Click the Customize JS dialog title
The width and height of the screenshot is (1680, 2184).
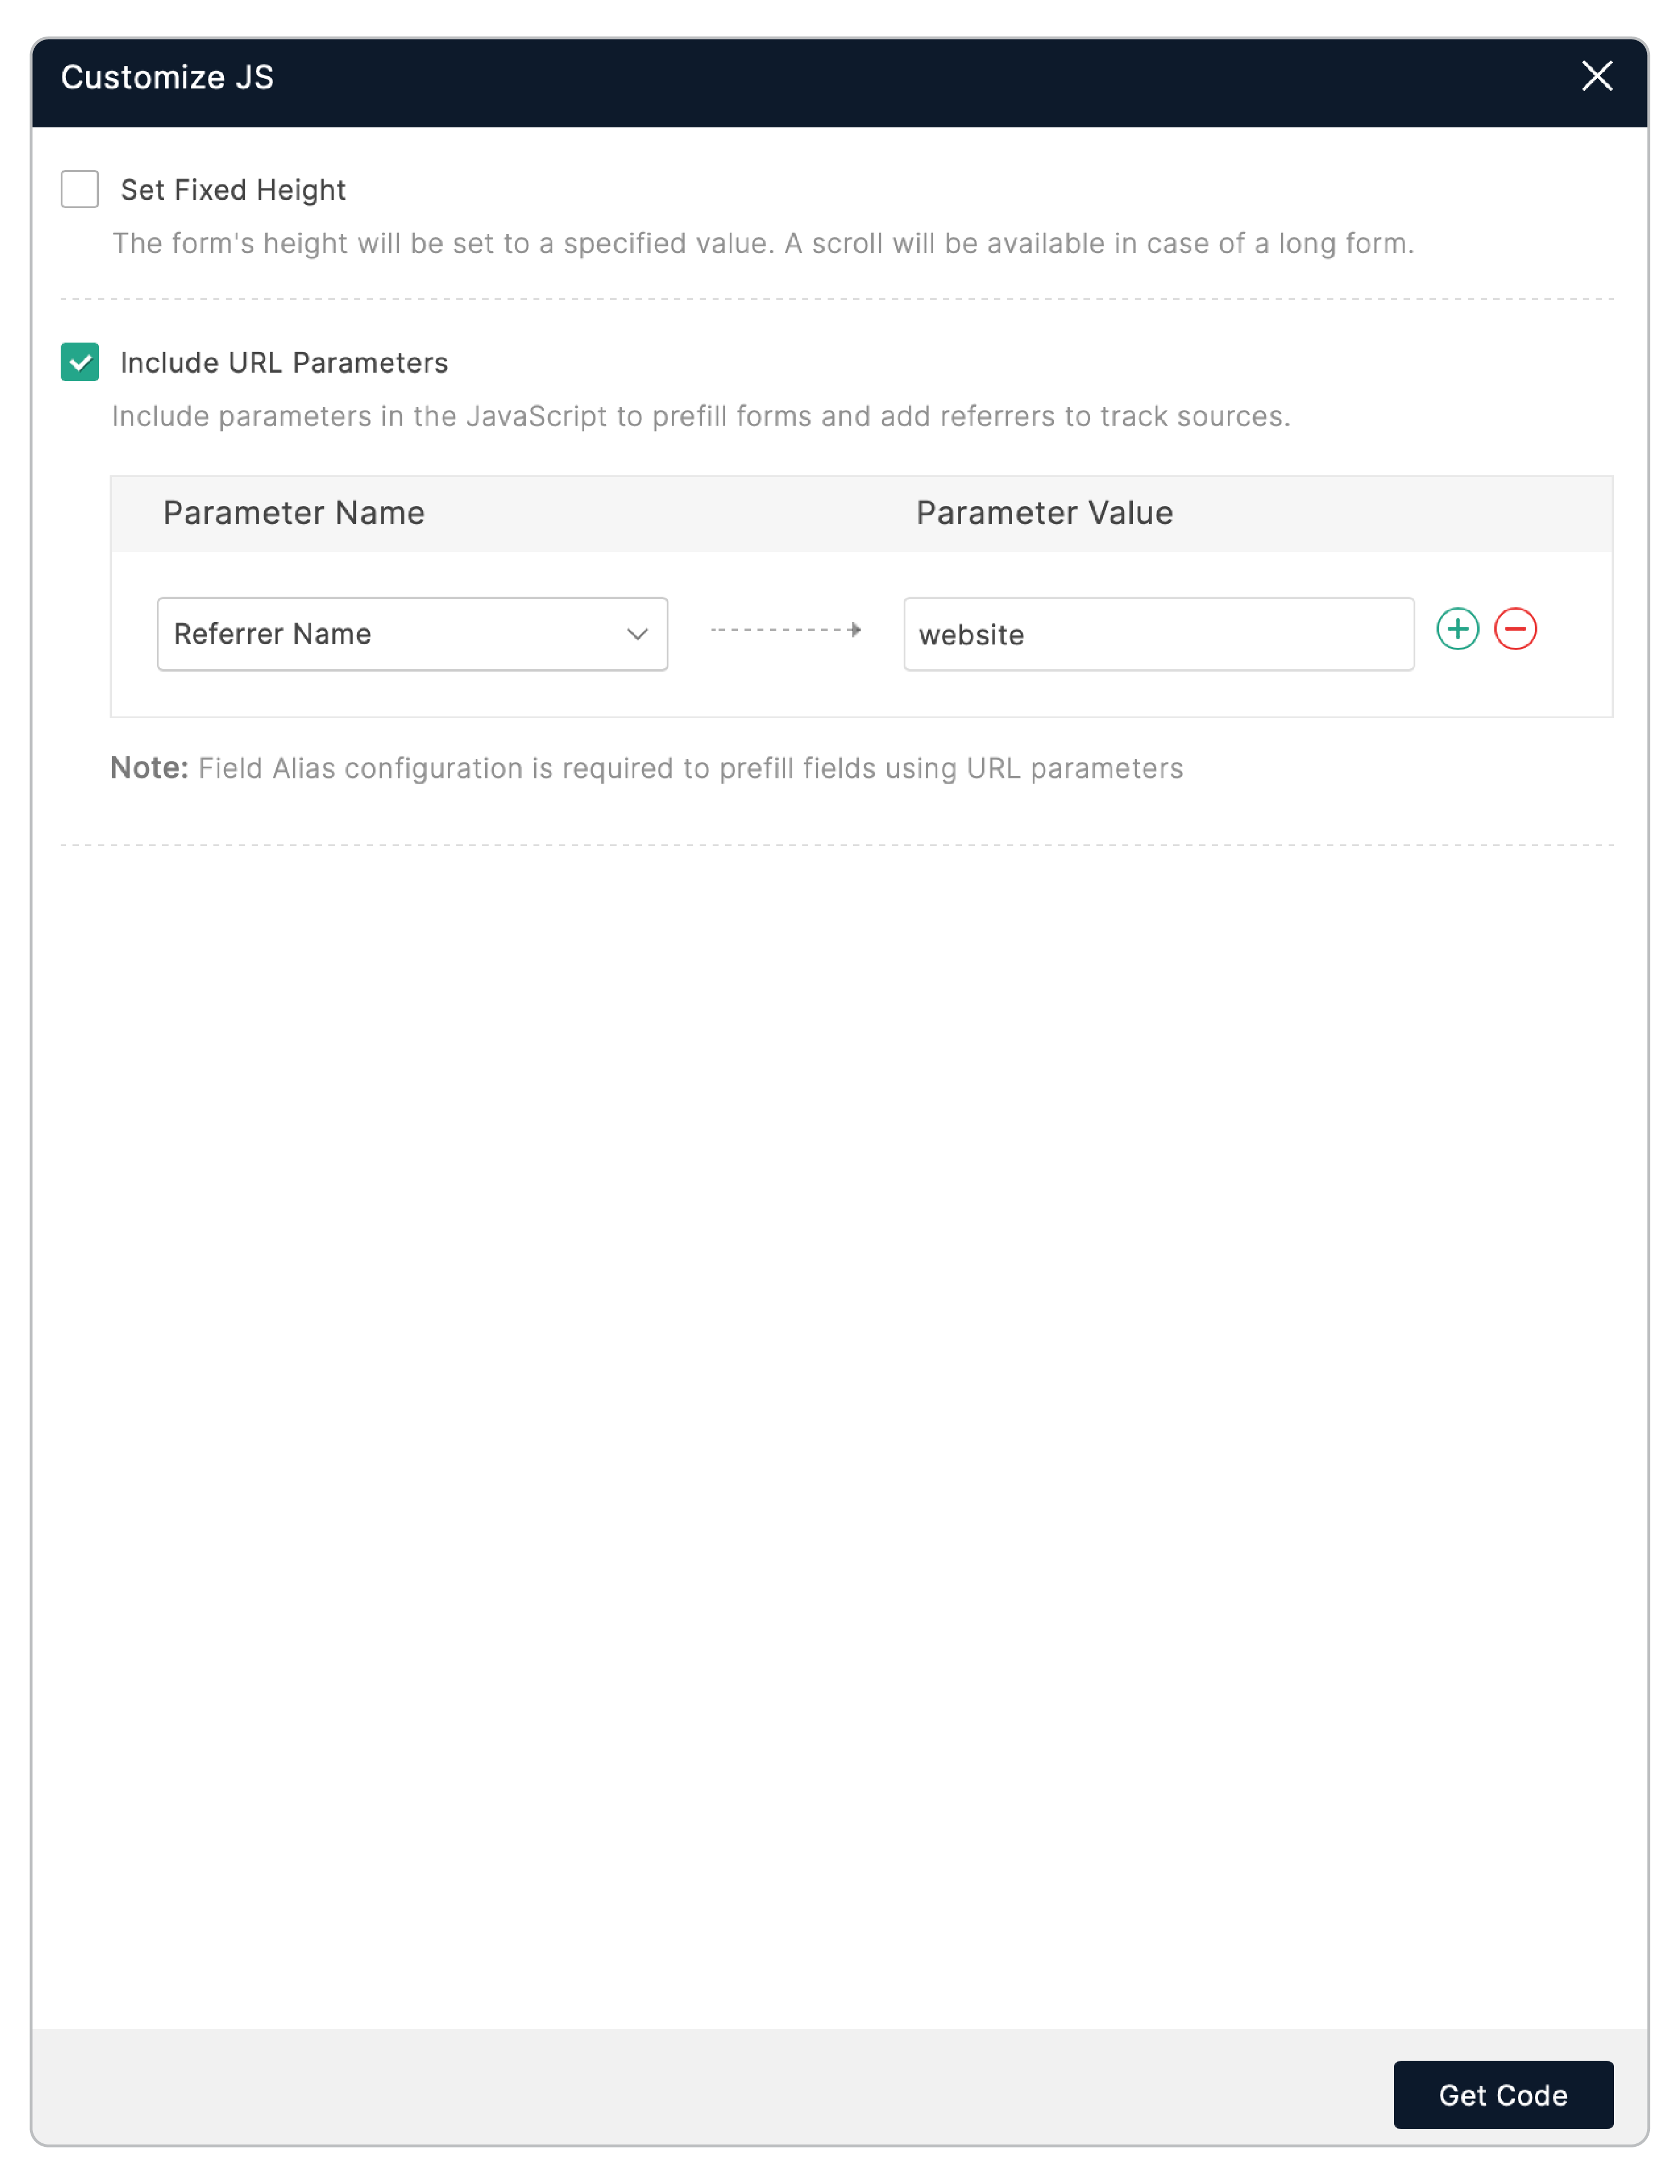click(x=167, y=77)
